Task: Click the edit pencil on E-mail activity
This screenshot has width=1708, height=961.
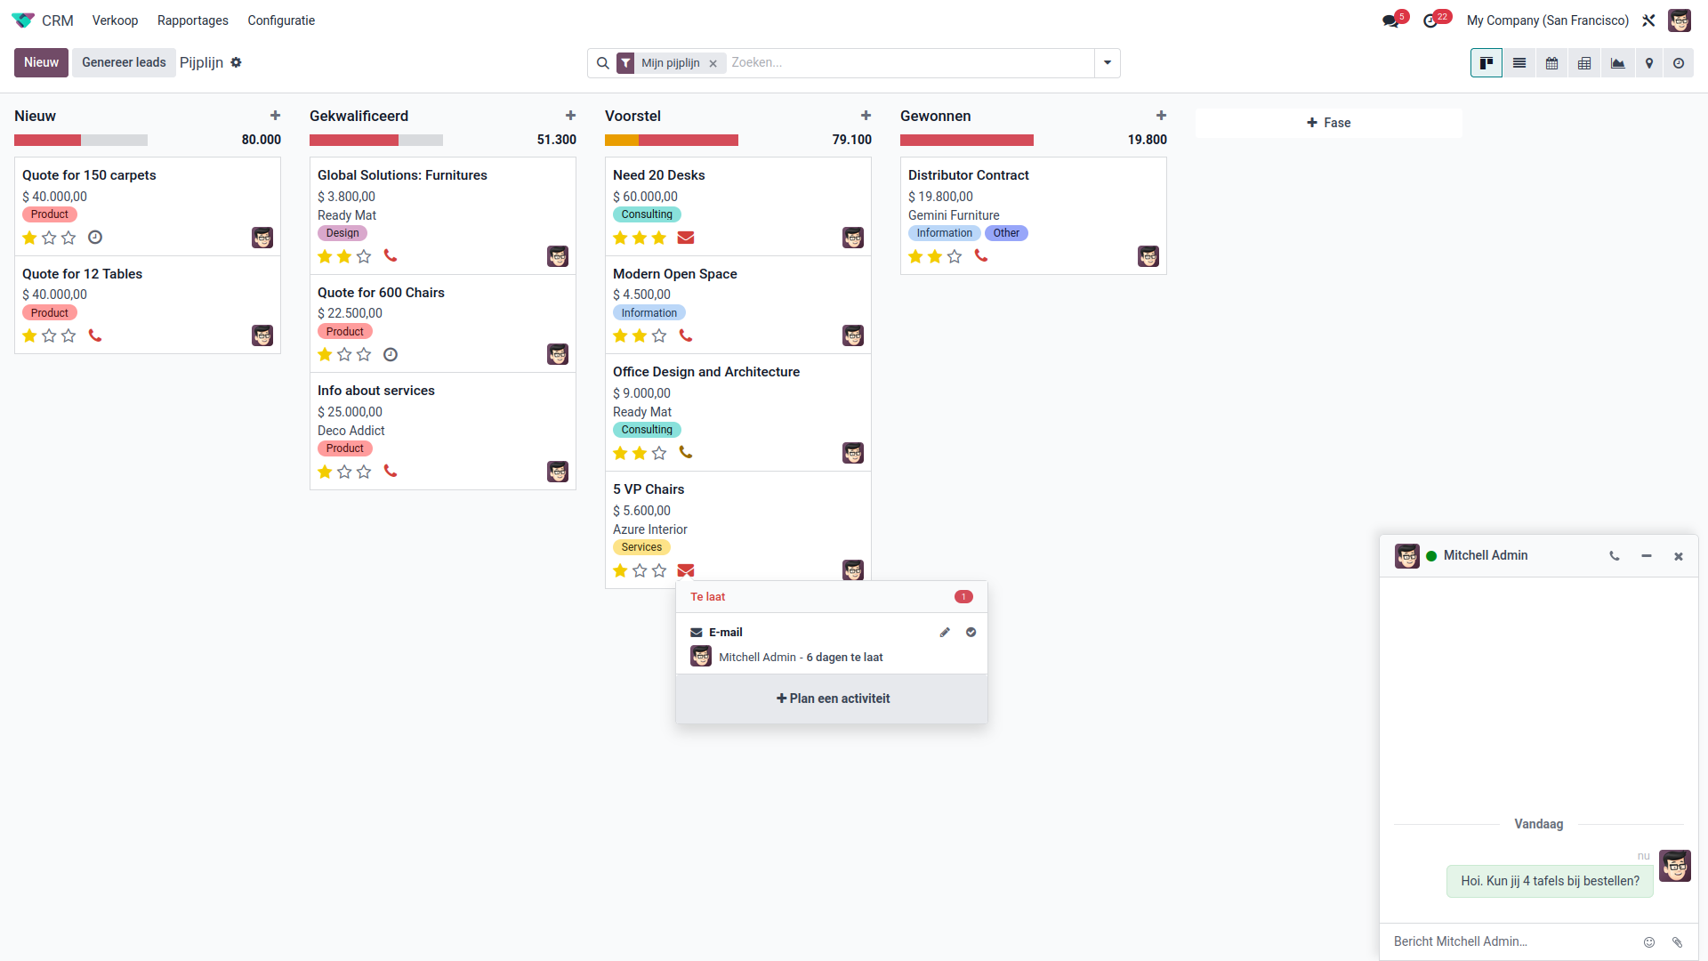Action: [945, 633]
